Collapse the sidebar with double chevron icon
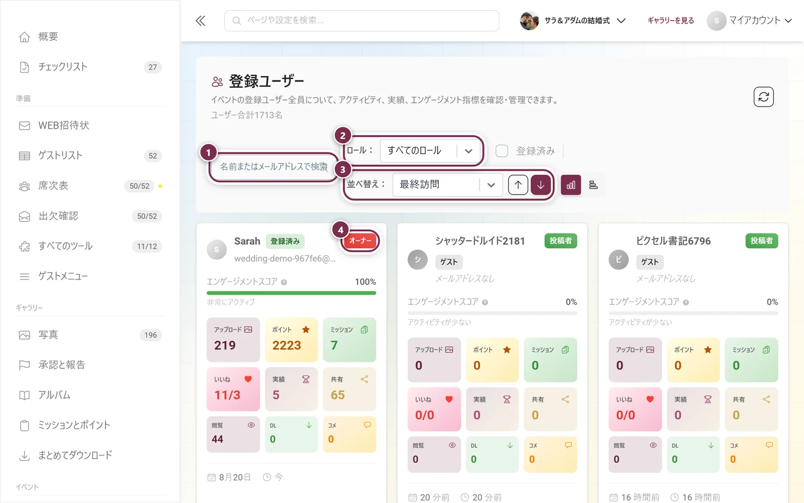This screenshot has width=804, height=503. coord(200,21)
